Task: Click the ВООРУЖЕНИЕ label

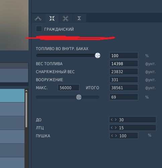Action: pyautogui.click(x=49, y=80)
